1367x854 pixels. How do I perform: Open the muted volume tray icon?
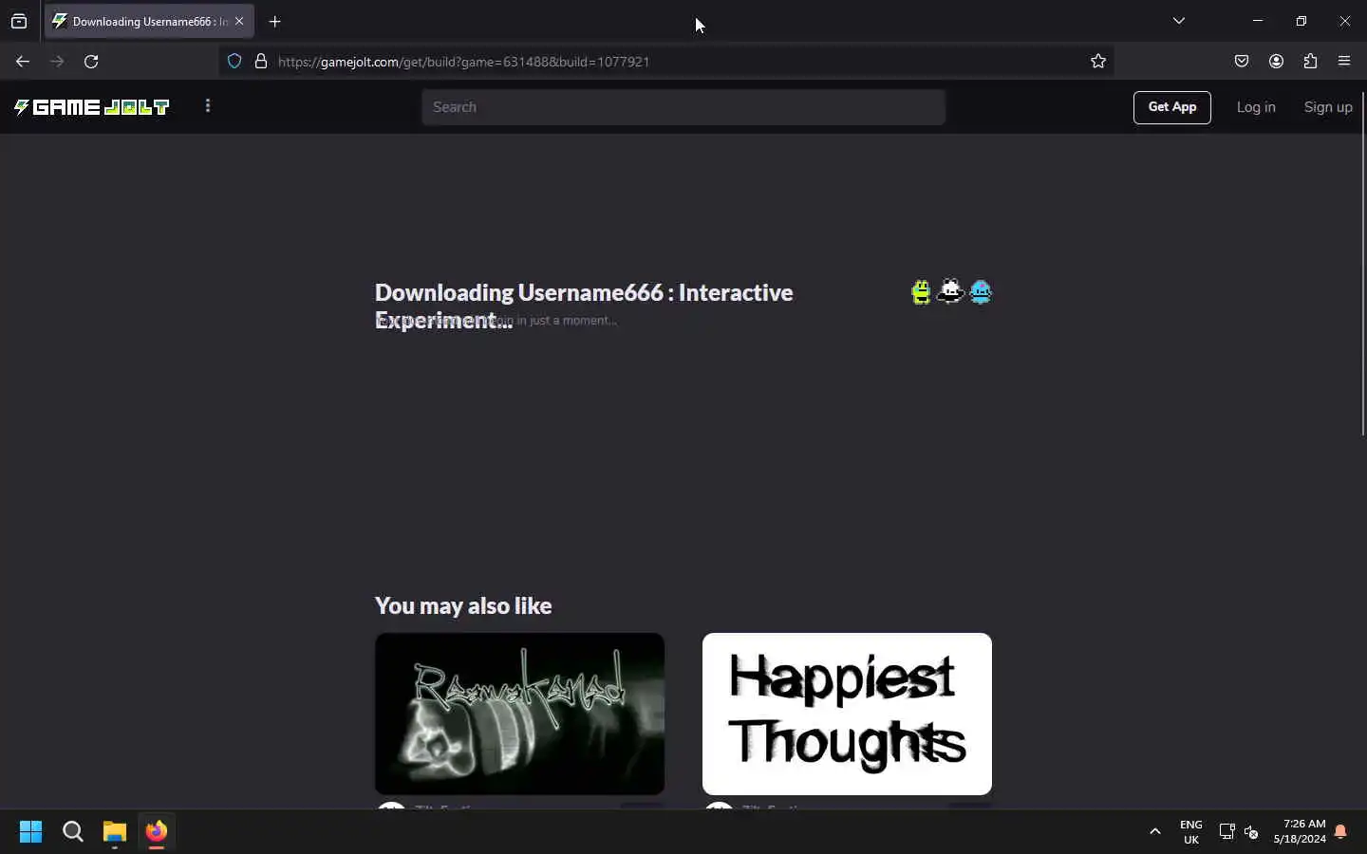(x=1251, y=832)
